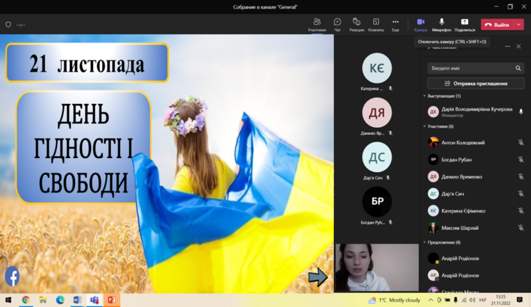Open the Участники (participants) panel icon
The image size is (531, 307).
(x=317, y=22)
